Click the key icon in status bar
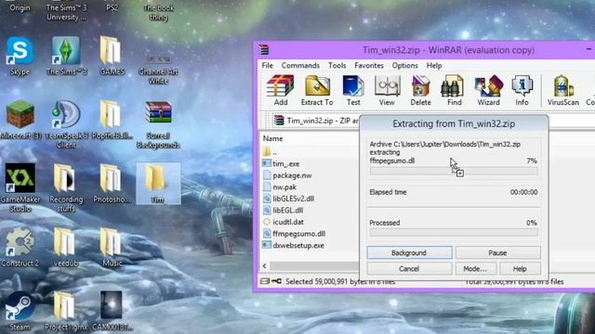Screen dimensions: 595x334 277,281
